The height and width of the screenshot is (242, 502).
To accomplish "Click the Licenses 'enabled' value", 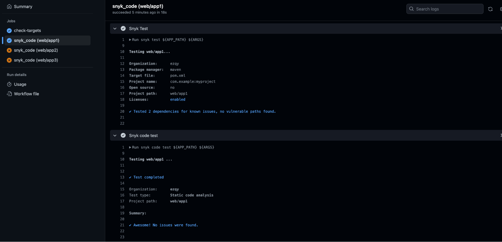I will pos(178,99).
